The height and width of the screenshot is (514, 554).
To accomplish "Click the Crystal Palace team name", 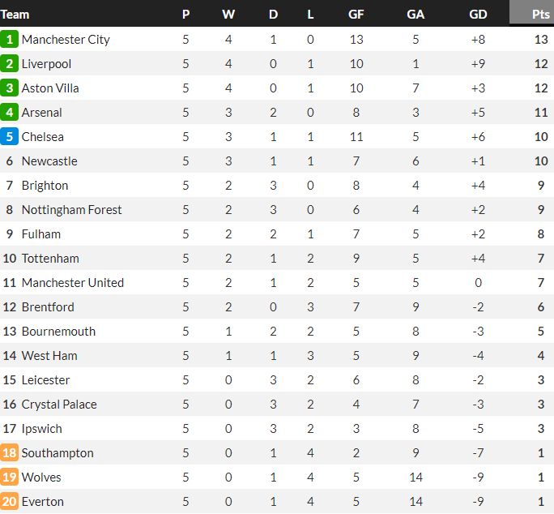I will (x=59, y=404).
